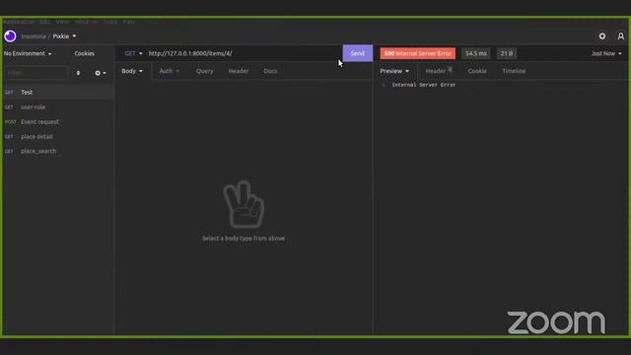Switch to the request Query tab

(x=204, y=71)
